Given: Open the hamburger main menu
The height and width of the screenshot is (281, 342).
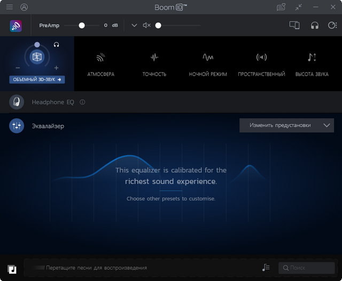Looking at the screenshot, I should pos(10,7).
